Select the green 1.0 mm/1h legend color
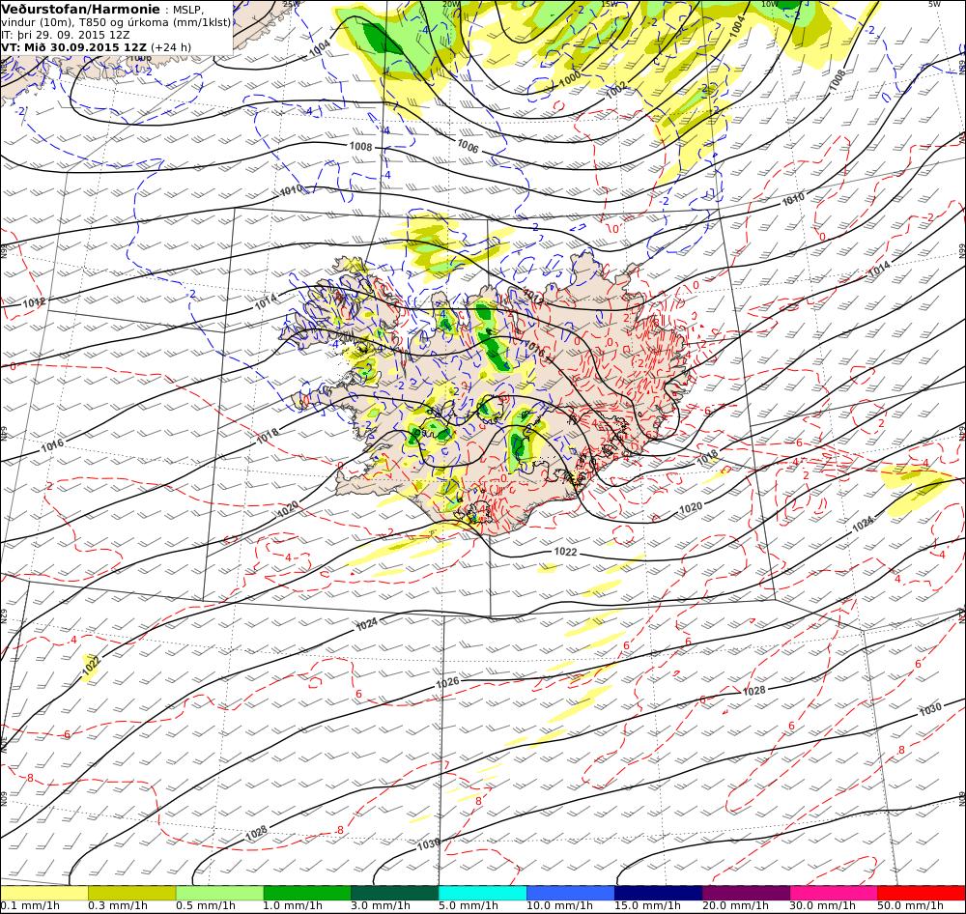Image resolution: width=966 pixels, height=914 pixels. 307,893
